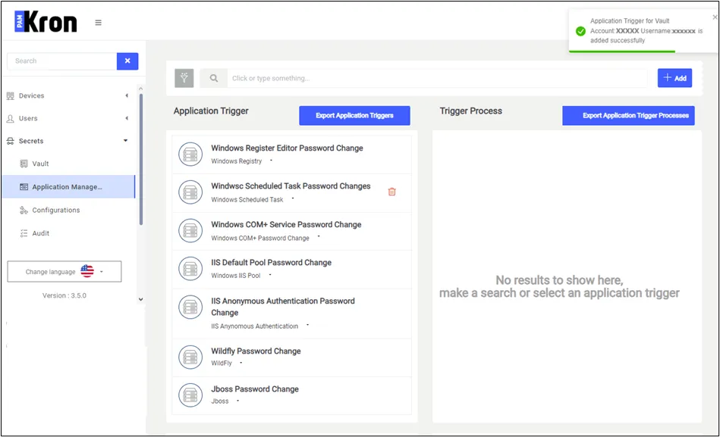Click the Windows COM+ Service trigger icon

(190, 230)
